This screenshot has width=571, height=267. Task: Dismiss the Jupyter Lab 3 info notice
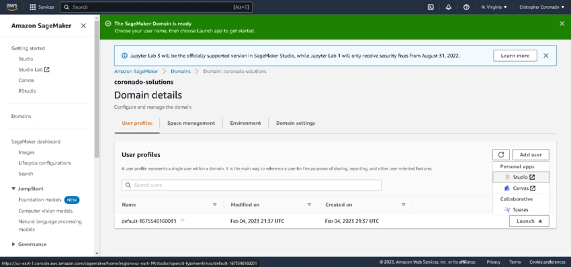(545, 56)
